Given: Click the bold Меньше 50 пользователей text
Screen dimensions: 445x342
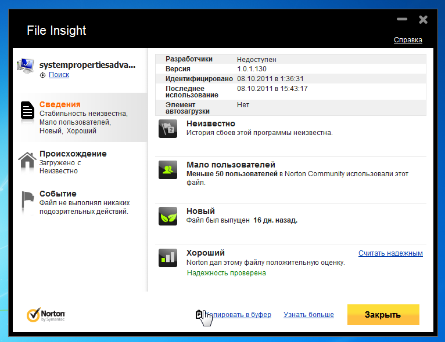Looking at the screenshot, I should coord(232,173).
